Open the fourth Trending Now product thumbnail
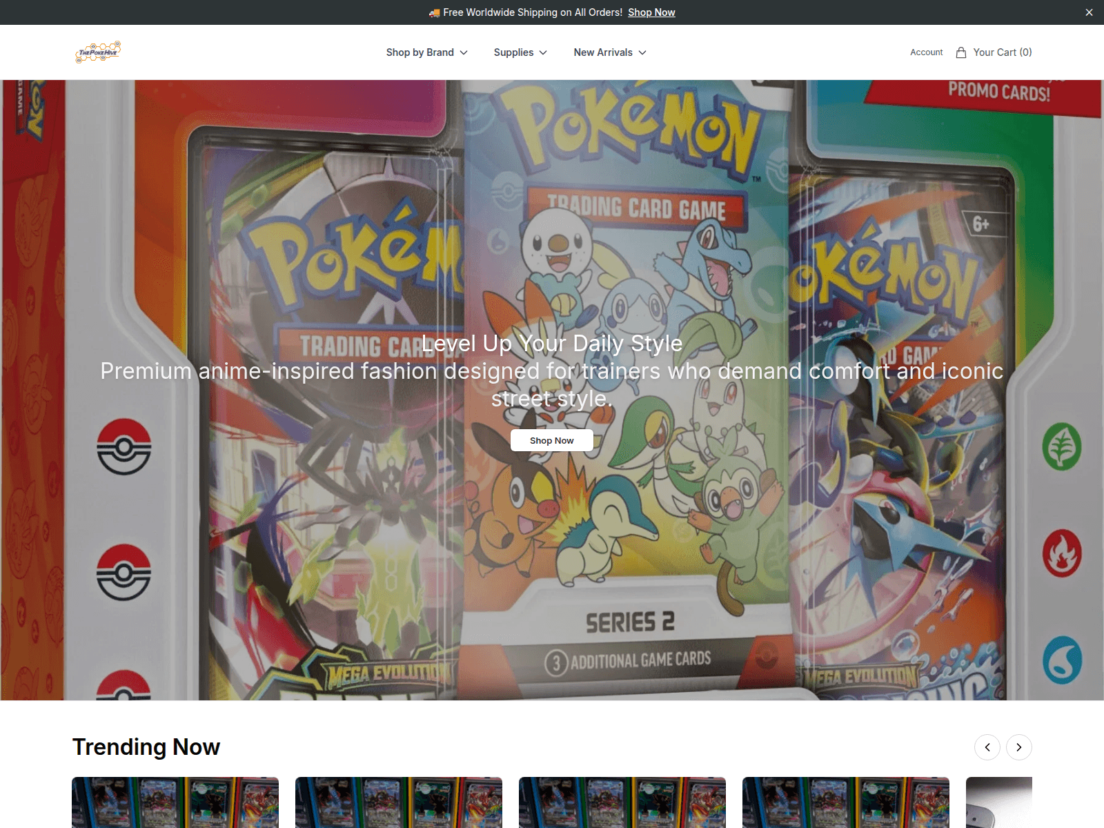 click(x=846, y=802)
